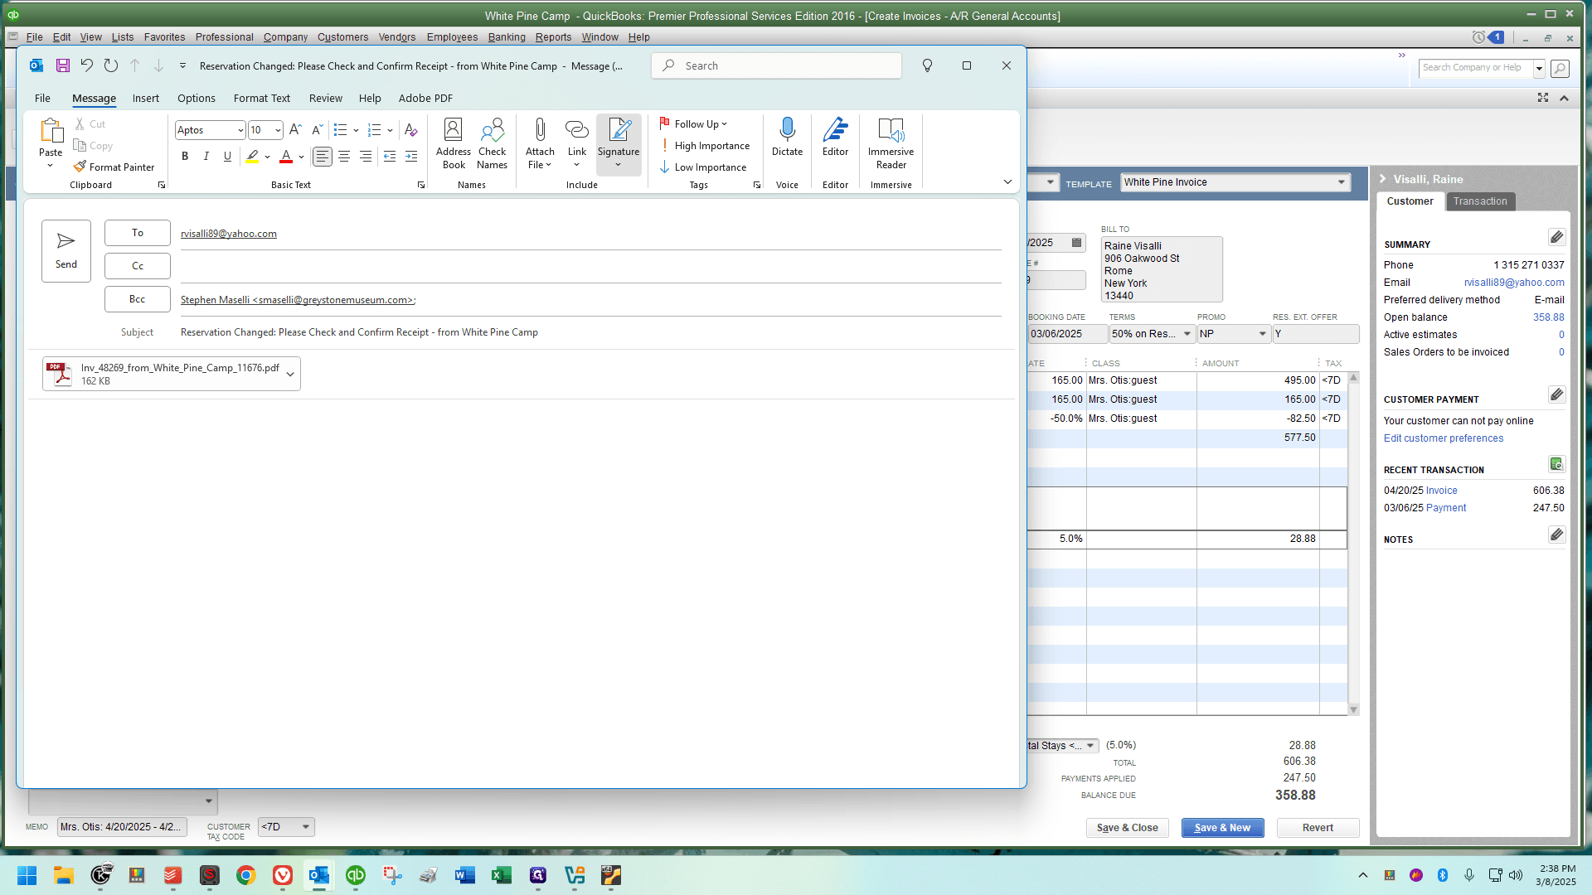Click the Redo icon in Outlook
The height and width of the screenshot is (895, 1592).
click(x=111, y=65)
